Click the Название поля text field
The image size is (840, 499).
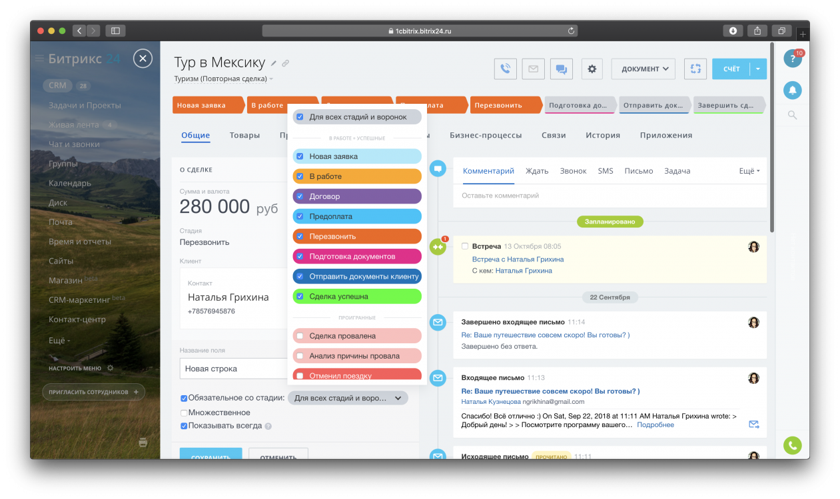233,369
